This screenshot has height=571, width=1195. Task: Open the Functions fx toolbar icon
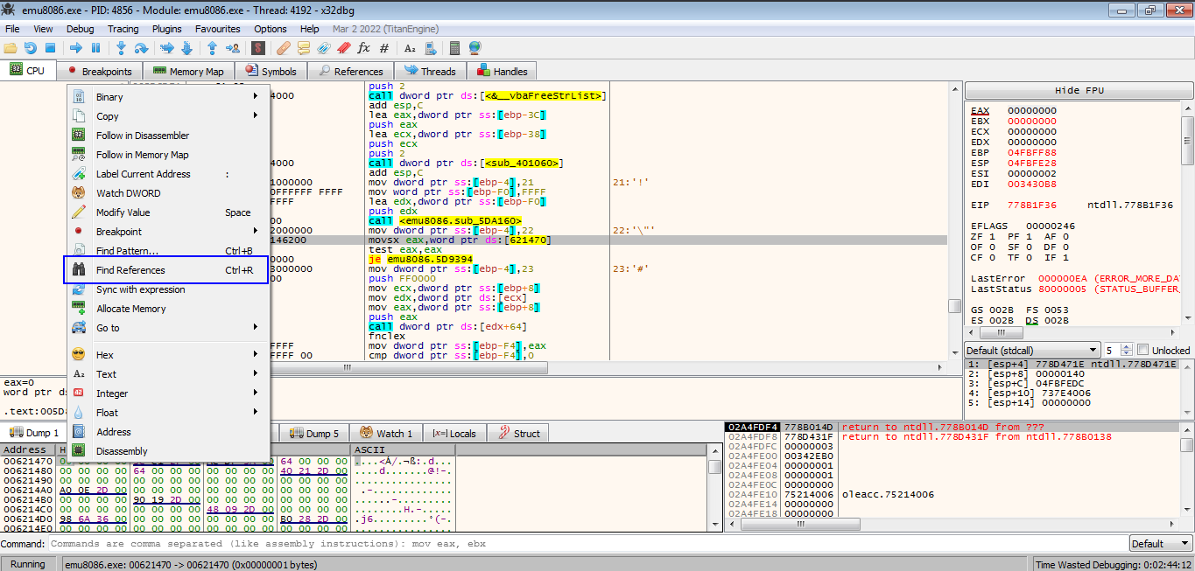point(363,48)
